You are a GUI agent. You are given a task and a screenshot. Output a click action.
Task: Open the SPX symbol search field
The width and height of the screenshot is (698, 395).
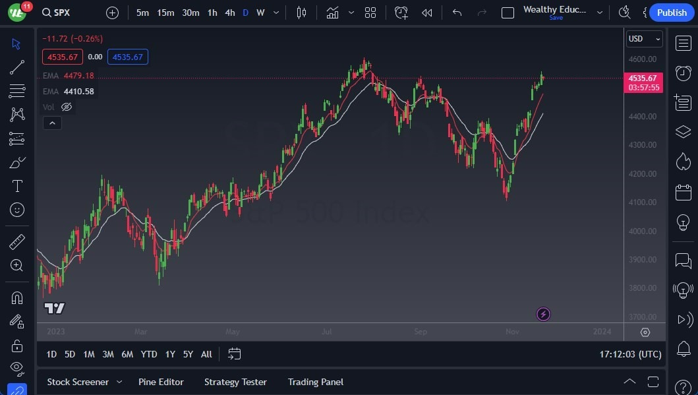56,12
